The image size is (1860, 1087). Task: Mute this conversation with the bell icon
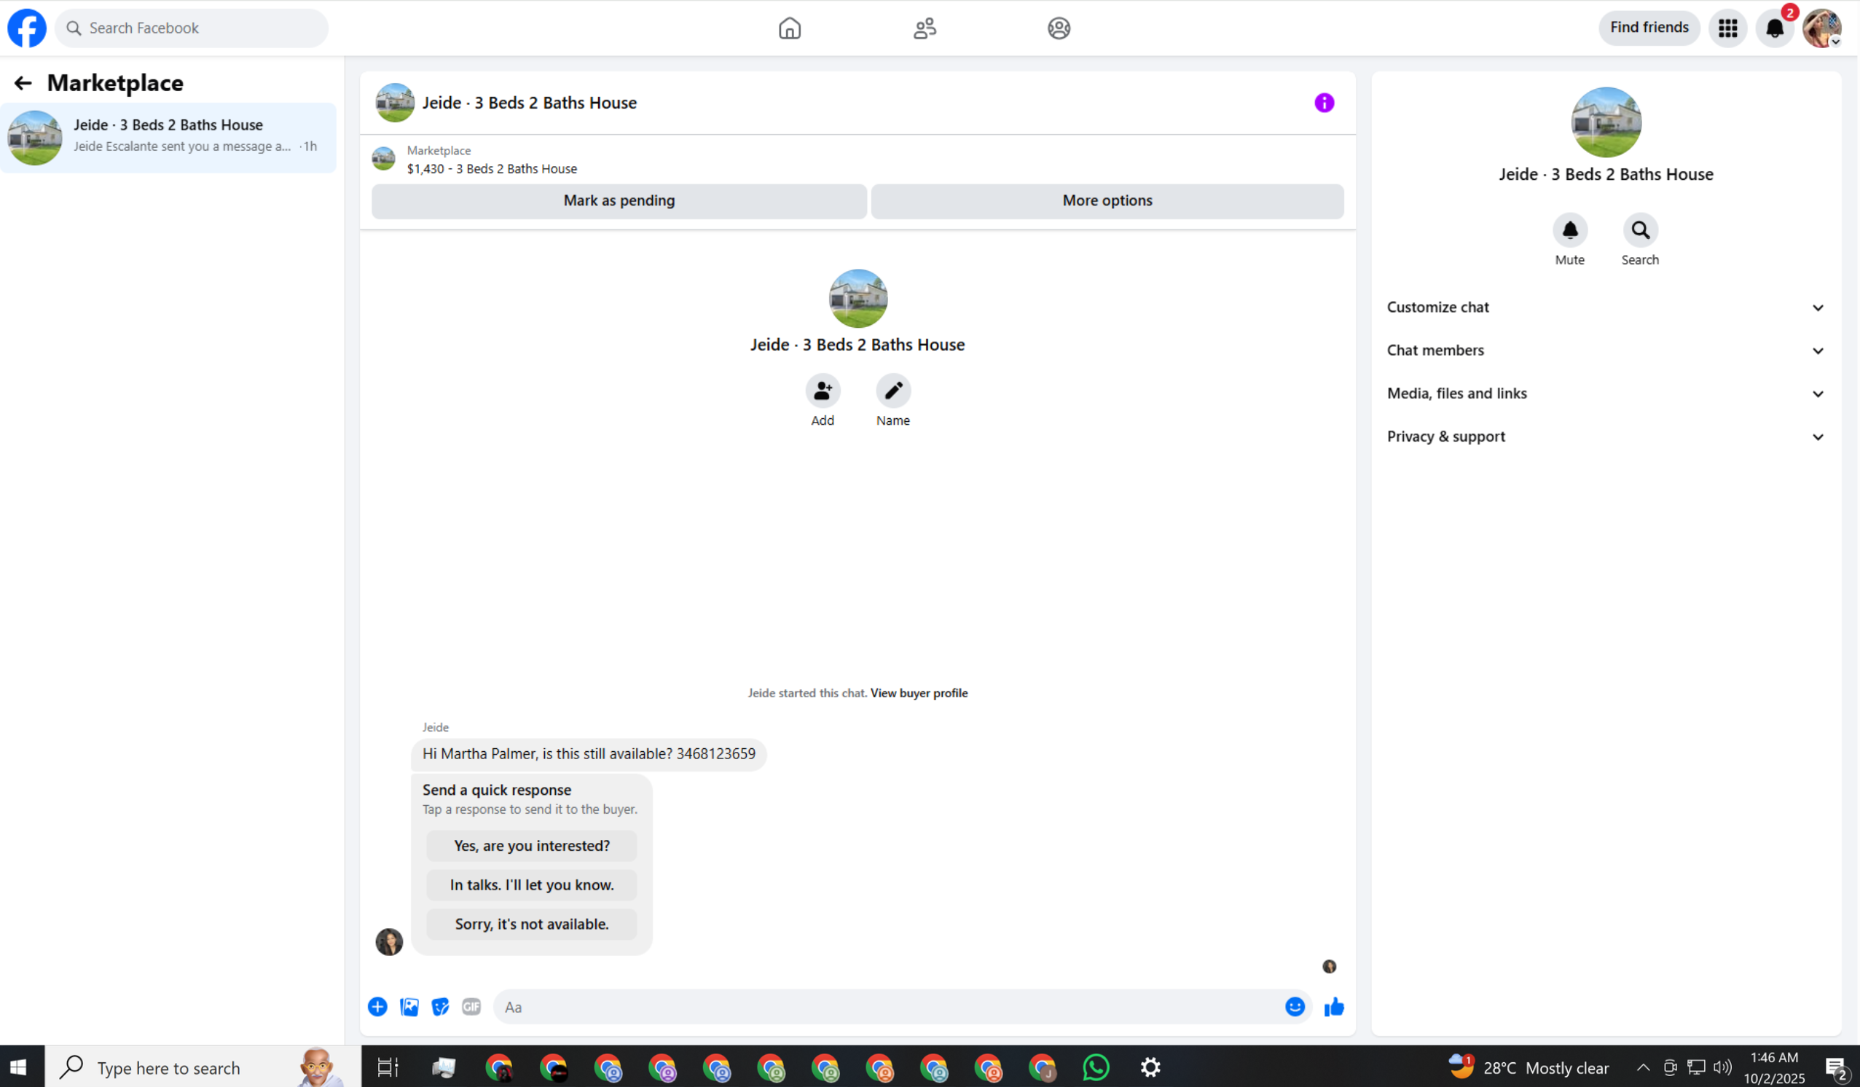pyautogui.click(x=1569, y=230)
